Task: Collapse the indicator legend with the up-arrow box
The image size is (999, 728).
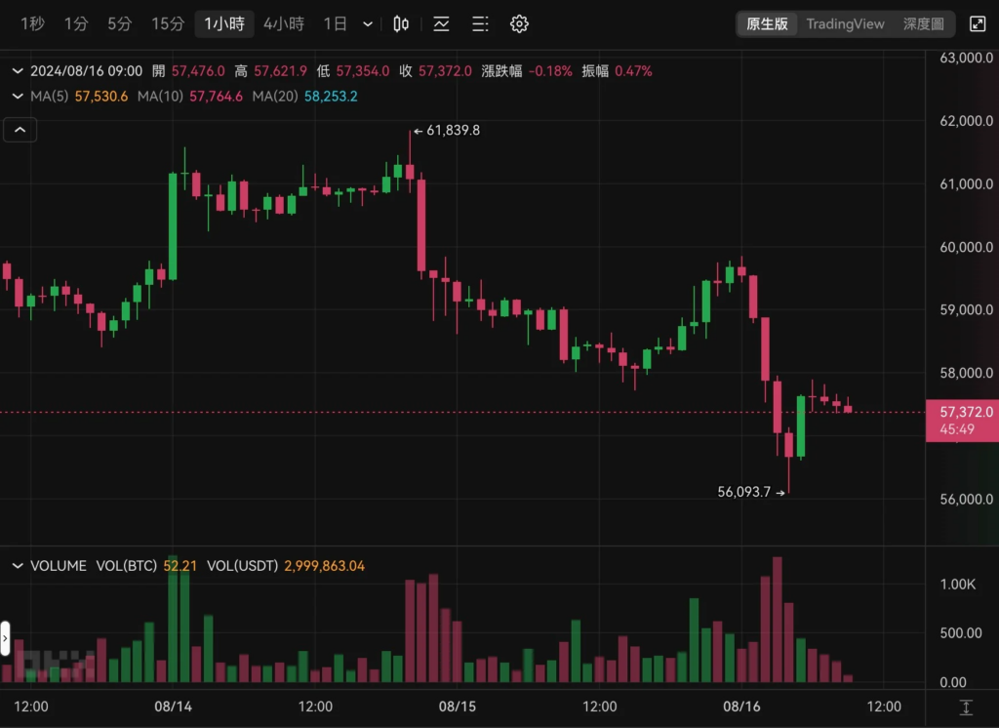Action: pos(20,130)
